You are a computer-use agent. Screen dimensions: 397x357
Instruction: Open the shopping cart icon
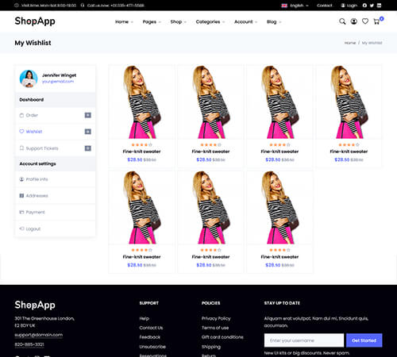[376, 21]
